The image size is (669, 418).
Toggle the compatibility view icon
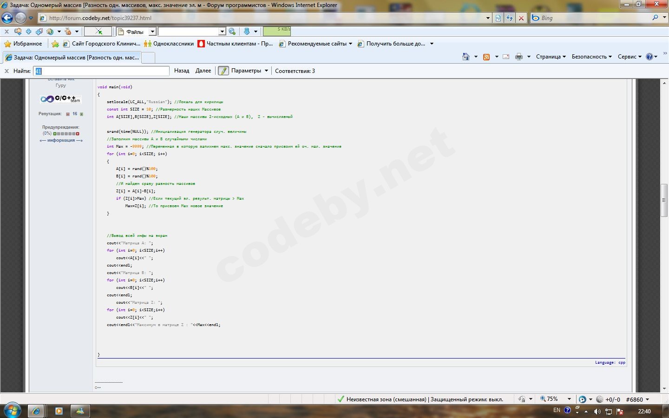tap(498, 18)
